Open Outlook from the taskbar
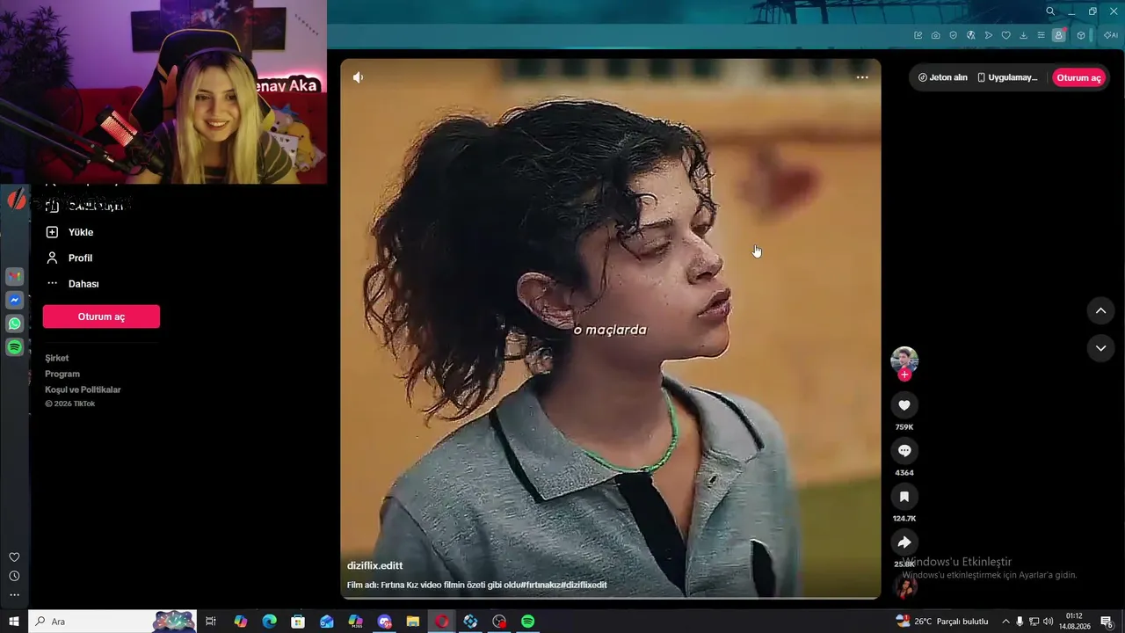The width and height of the screenshot is (1125, 633). tap(327, 622)
